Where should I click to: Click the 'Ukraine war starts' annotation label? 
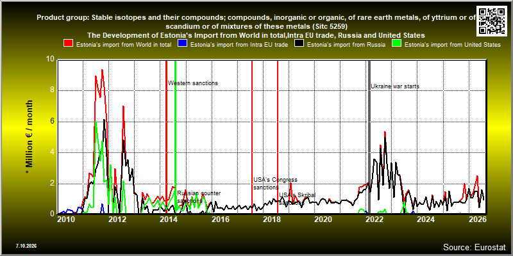pos(395,86)
